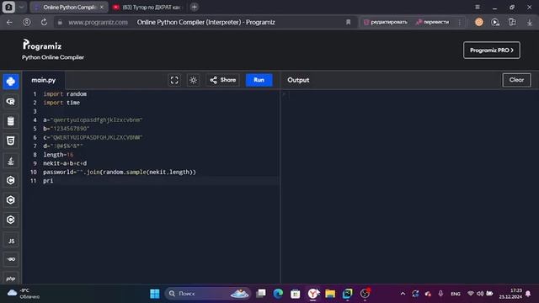Switch to Online Python Compiler browser tab
539x303 pixels.
coord(69,7)
